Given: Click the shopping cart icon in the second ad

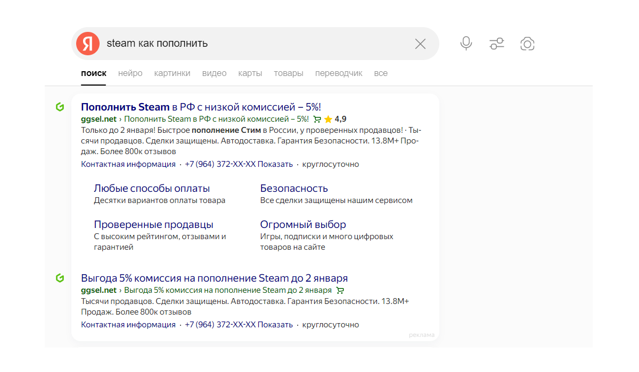Looking at the screenshot, I should (340, 291).
